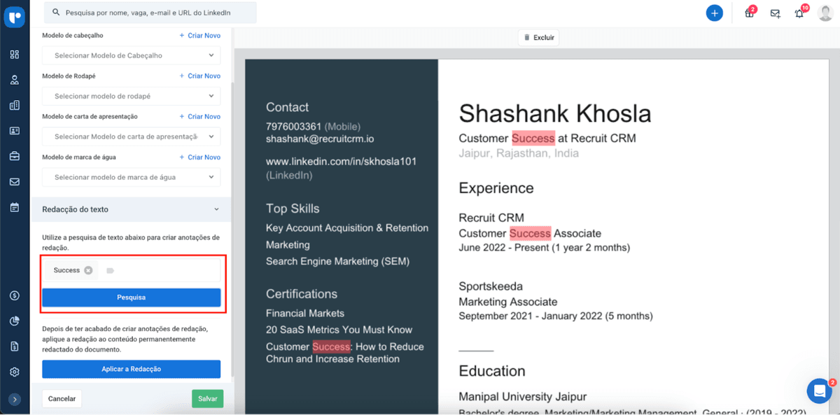Open Selecionar modelo de marca de água dropdown
The width and height of the screenshot is (840, 415).
coord(131,178)
